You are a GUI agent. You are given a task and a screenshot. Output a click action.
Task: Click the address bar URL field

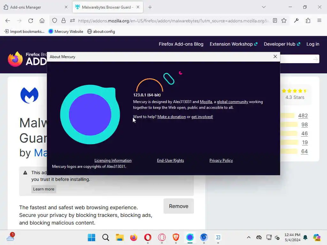point(173,21)
